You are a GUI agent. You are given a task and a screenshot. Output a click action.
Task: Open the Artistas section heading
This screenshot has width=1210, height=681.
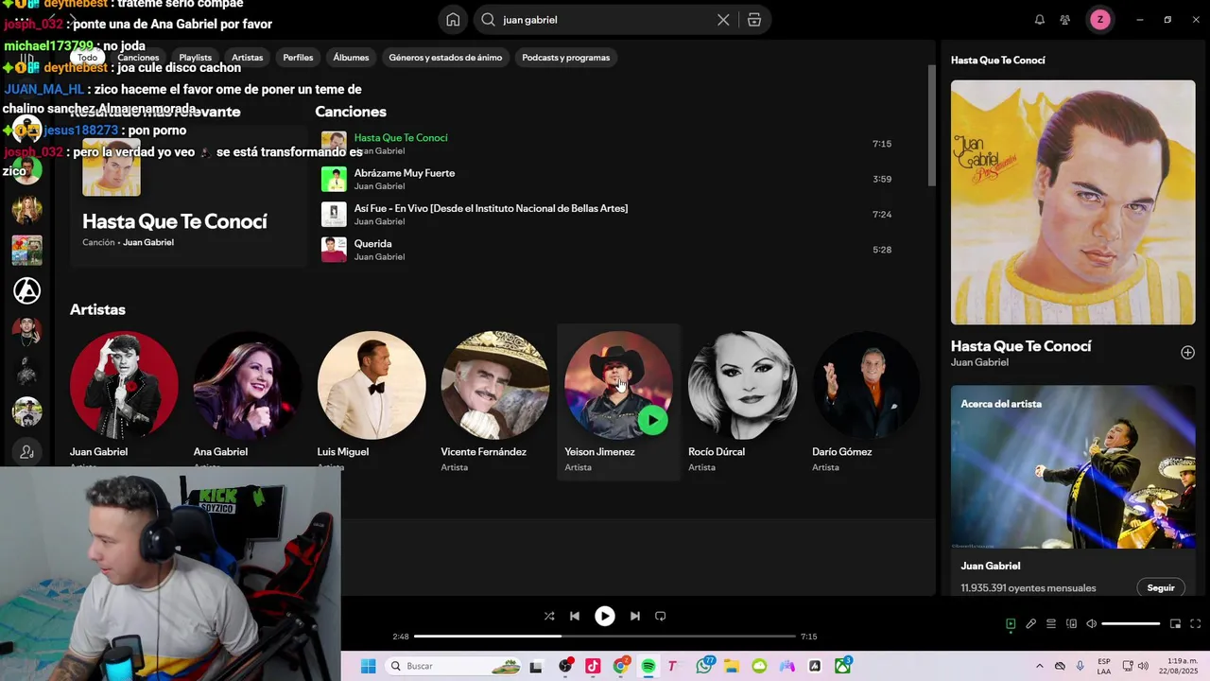97,309
